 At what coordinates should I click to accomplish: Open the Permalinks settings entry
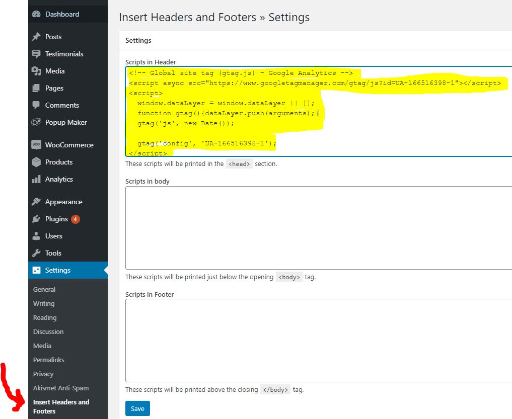48,360
